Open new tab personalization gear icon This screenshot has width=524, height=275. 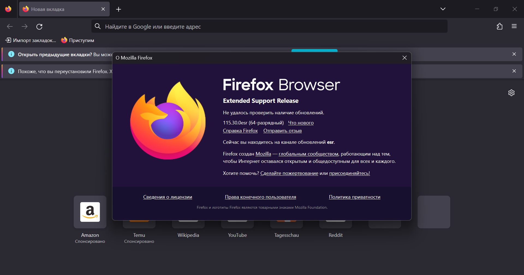pos(511,93)
